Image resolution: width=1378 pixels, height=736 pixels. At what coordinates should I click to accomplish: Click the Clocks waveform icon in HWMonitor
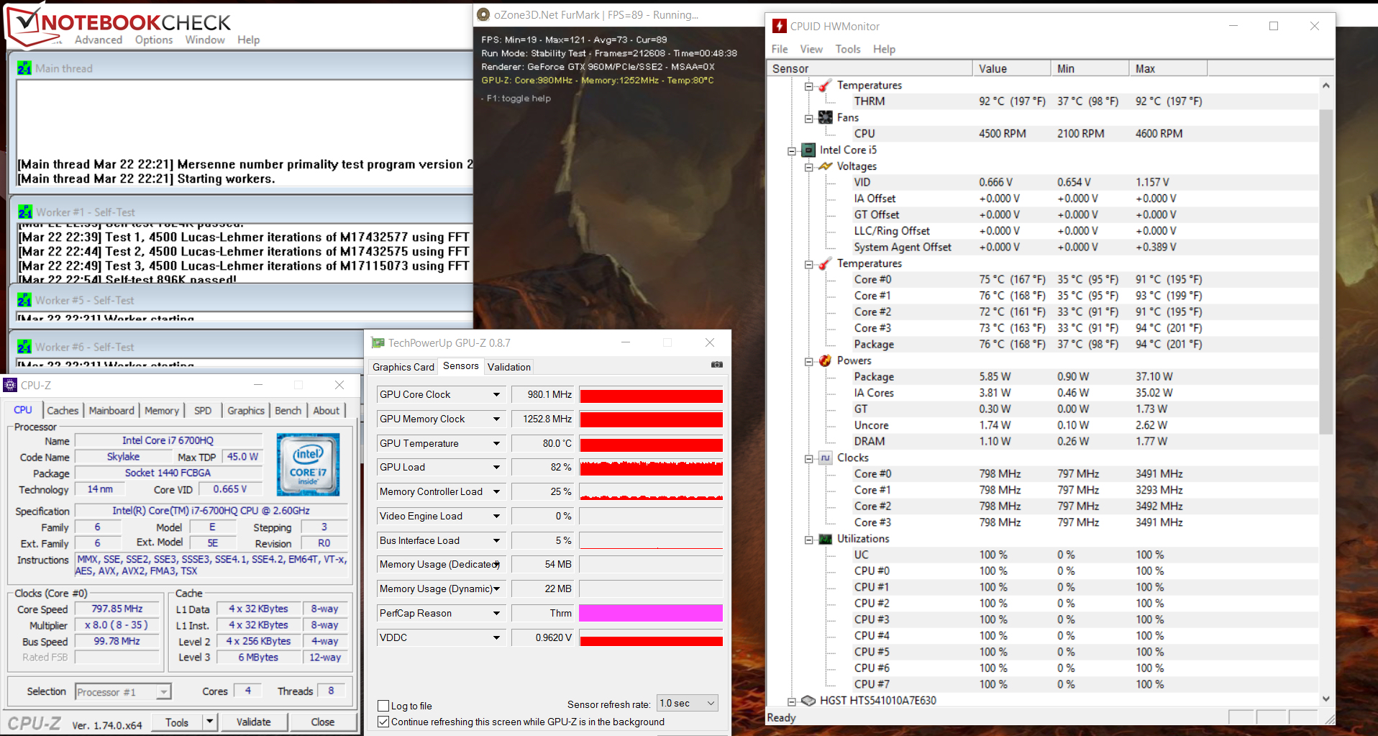tap(825, 458)
